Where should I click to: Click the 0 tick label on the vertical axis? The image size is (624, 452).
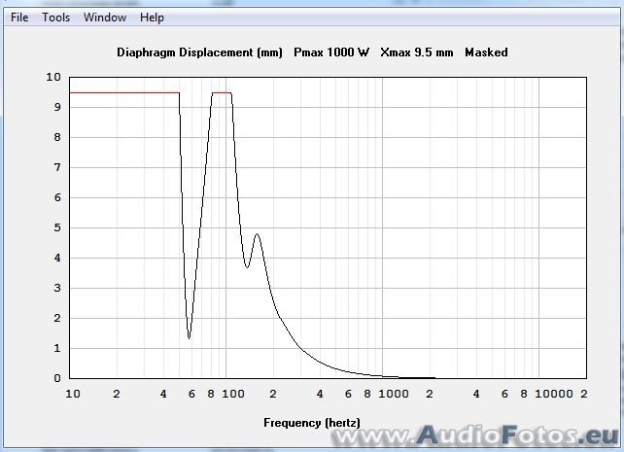point(57,378)
